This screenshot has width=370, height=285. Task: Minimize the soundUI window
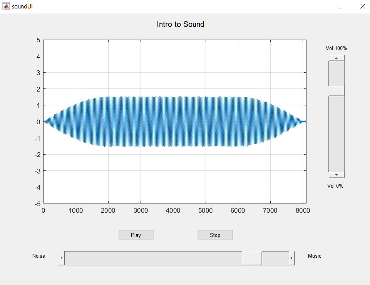click(318, 6)
